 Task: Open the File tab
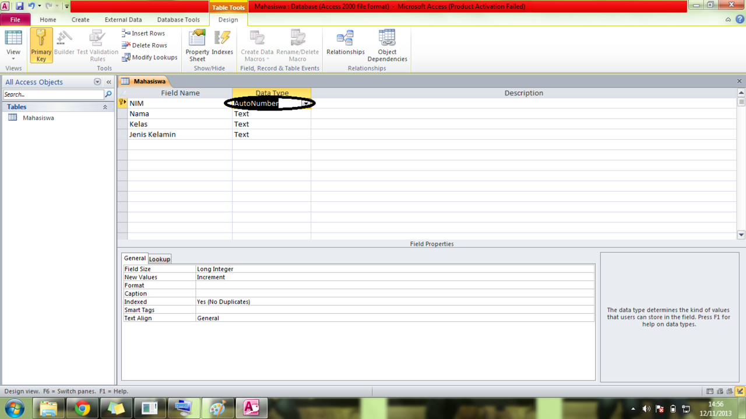click(15, 19)
